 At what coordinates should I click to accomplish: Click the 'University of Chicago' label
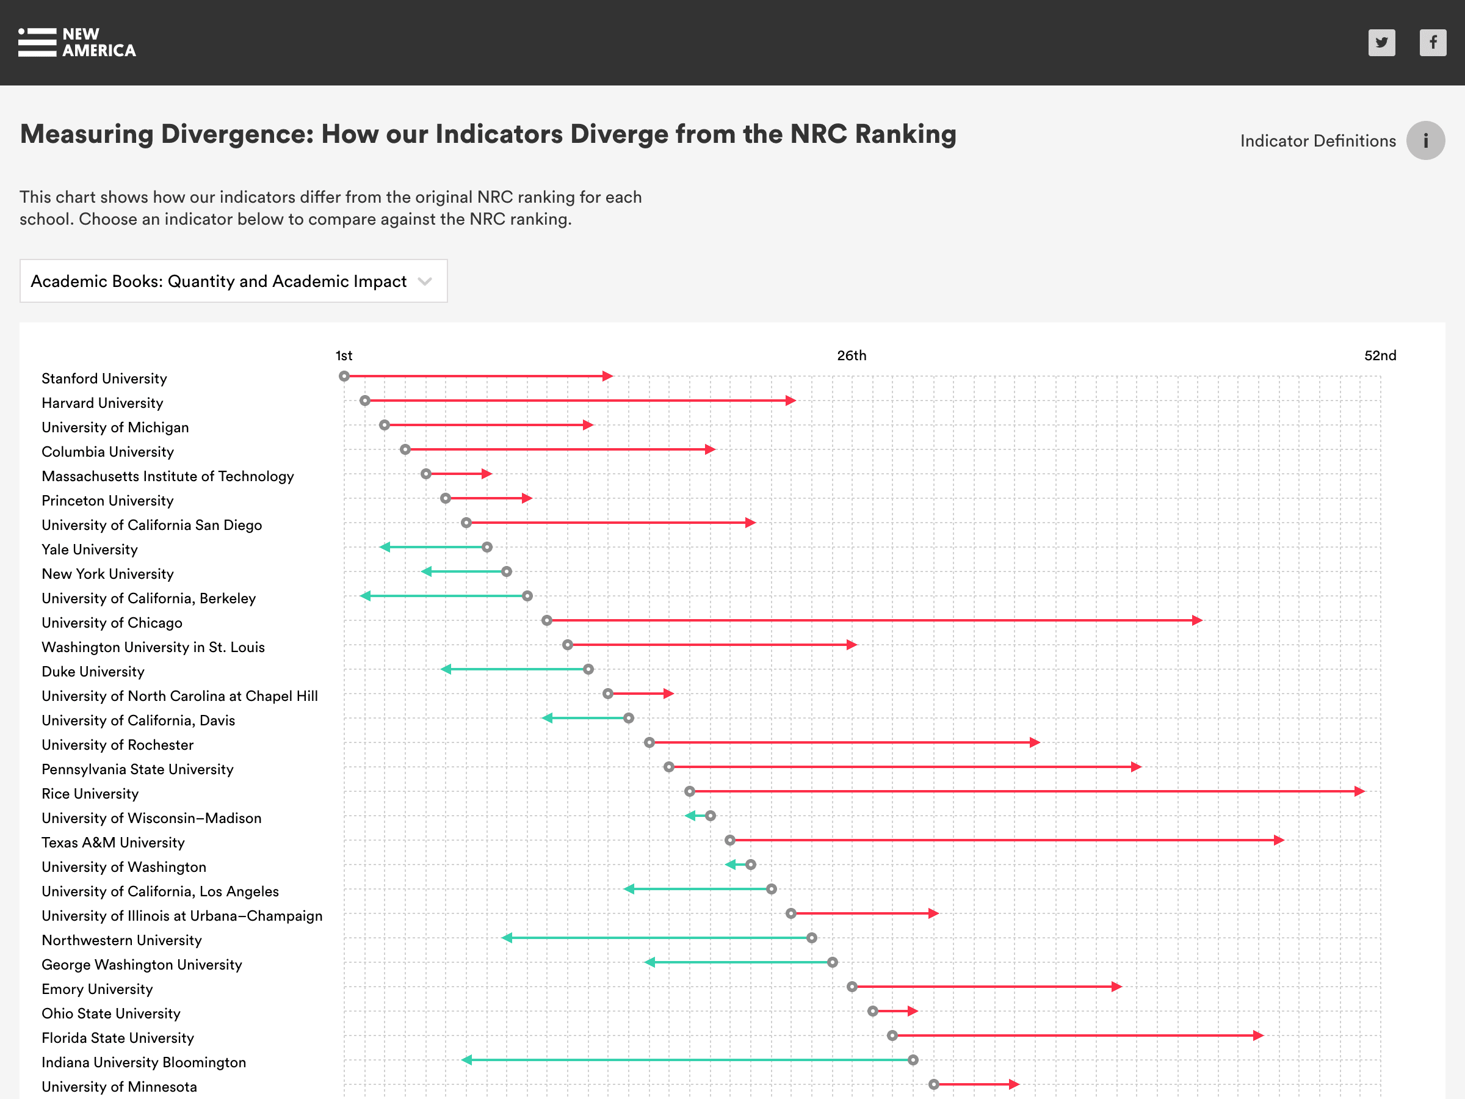pyautogui.click(x=112, y=623)
